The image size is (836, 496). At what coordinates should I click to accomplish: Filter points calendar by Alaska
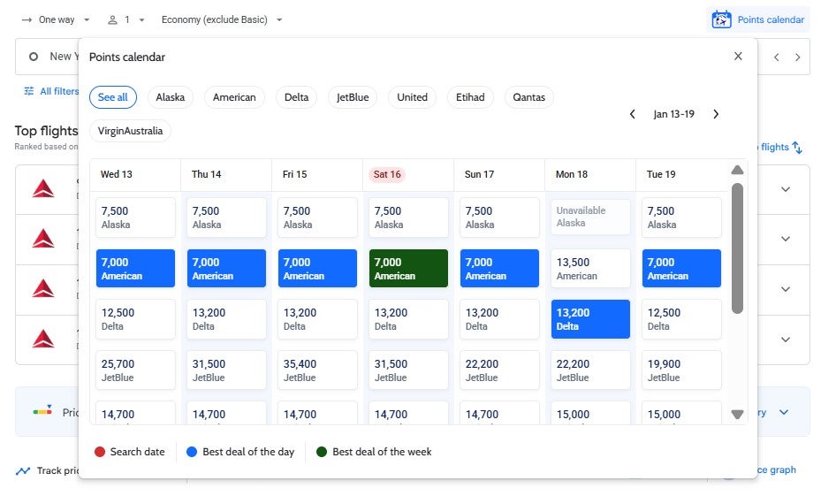170,97
